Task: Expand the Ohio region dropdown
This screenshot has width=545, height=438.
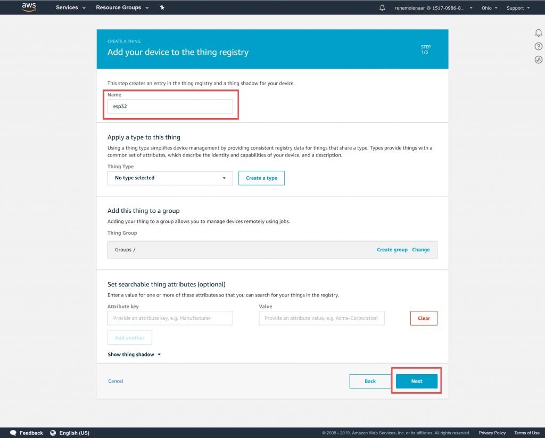Action: pyautogui.click(x=489, y=8)
